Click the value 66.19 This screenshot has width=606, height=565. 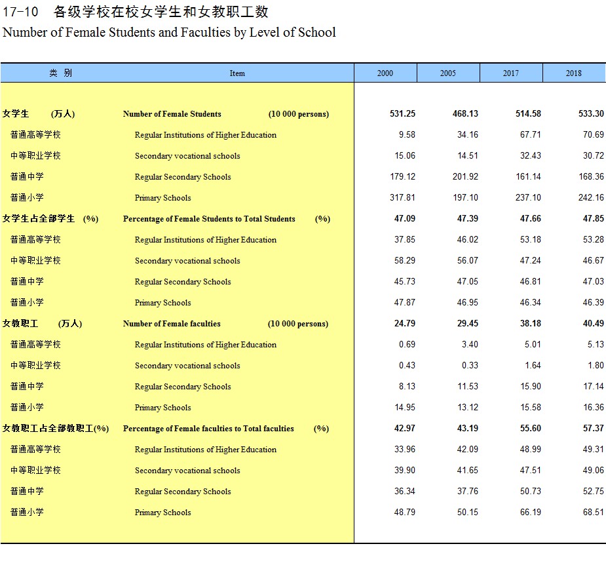pyautogui.click(x=531, y=512)
